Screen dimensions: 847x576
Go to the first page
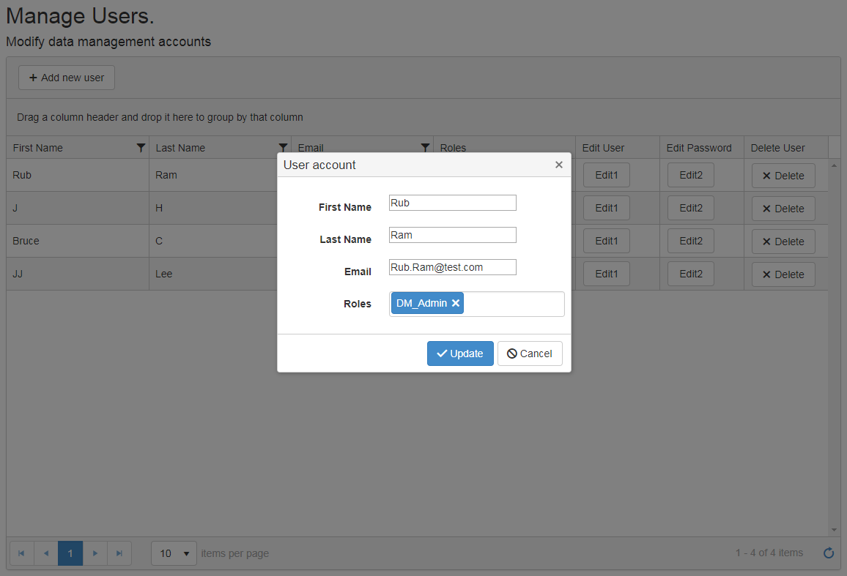coord(21,553)
